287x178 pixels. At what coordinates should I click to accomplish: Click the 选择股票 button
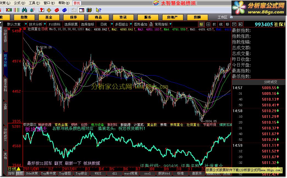(71, 24)
